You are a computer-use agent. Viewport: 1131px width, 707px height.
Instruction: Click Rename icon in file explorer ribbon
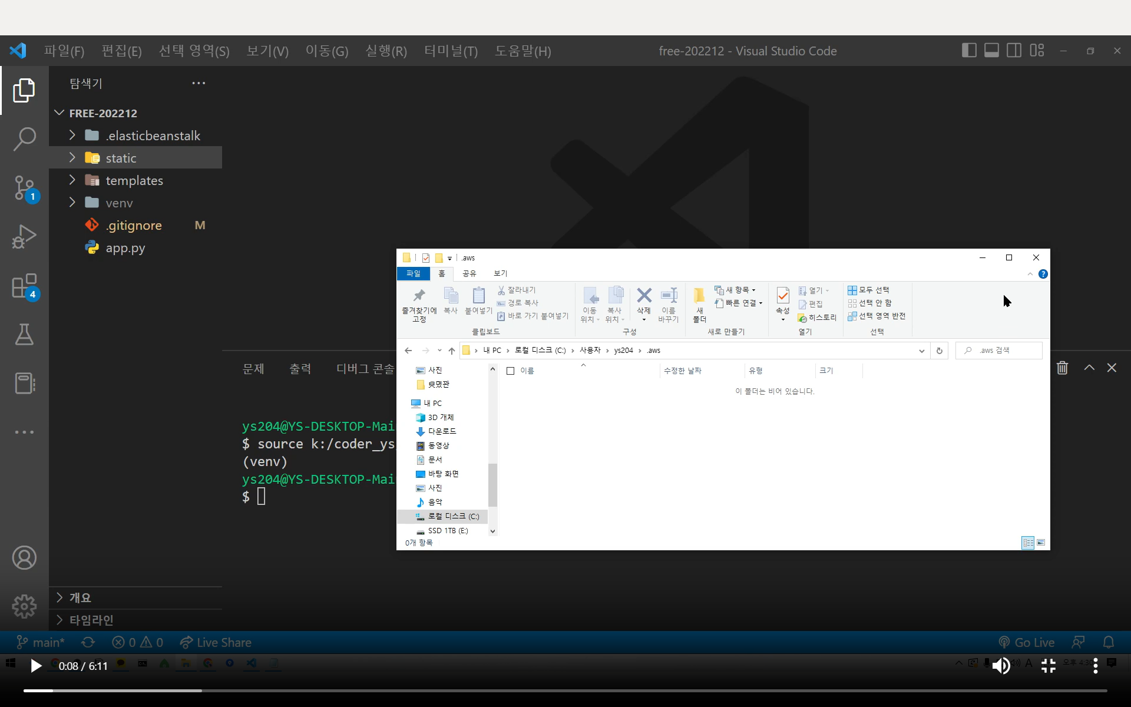click(669, 305)
